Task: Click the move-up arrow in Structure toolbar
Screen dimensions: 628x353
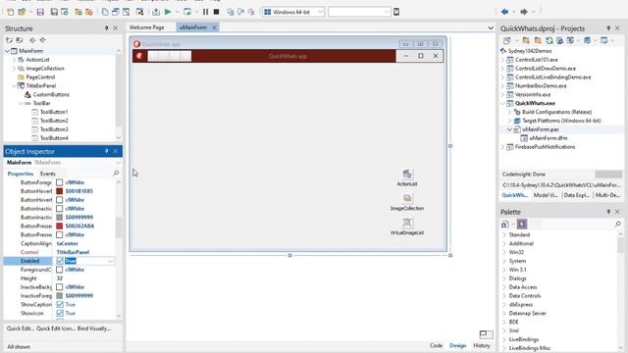Action: pyautogui.click(x=32, y=40)
